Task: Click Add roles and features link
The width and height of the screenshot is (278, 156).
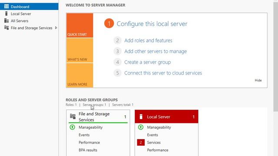Action: [x=148, y=40]
